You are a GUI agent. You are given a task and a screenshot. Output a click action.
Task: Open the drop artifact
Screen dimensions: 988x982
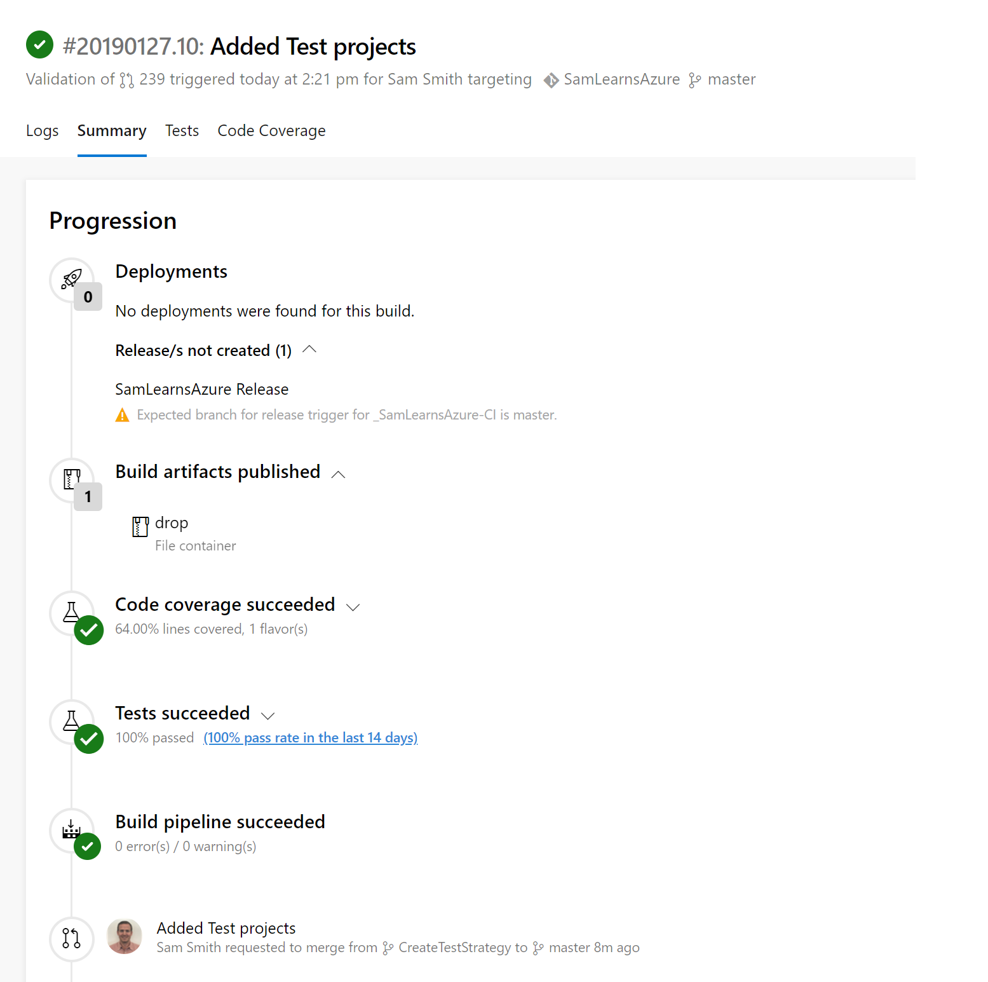click(x=172, y=523)
